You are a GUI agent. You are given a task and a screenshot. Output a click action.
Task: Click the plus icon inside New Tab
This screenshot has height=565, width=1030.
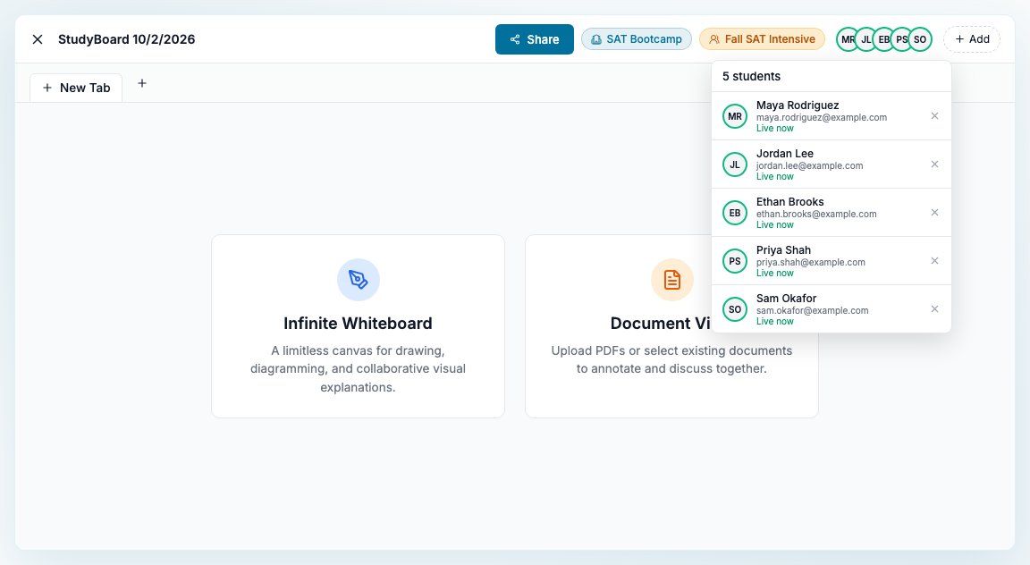[x=47, y=88]
